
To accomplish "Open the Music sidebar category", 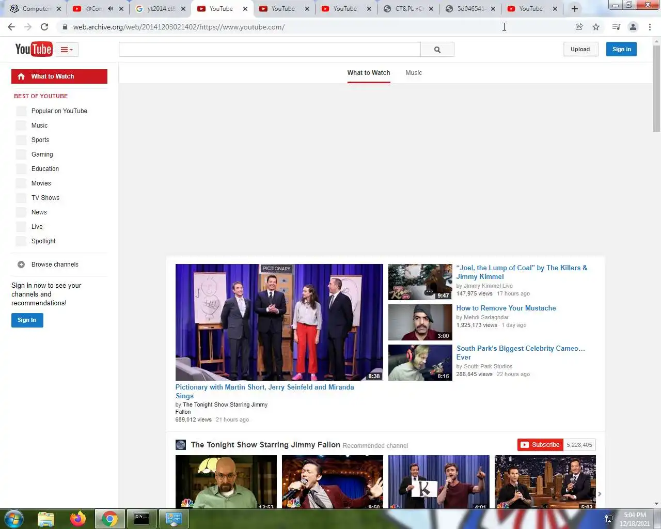I will 39,126.
